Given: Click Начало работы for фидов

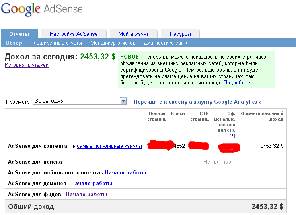Looking at the screenshot, I should click(x=86, y=194).
